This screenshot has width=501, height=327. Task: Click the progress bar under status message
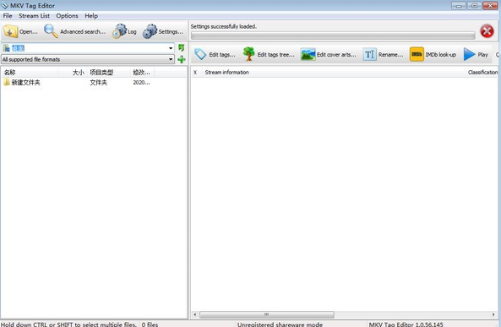[x=333, y=35]
